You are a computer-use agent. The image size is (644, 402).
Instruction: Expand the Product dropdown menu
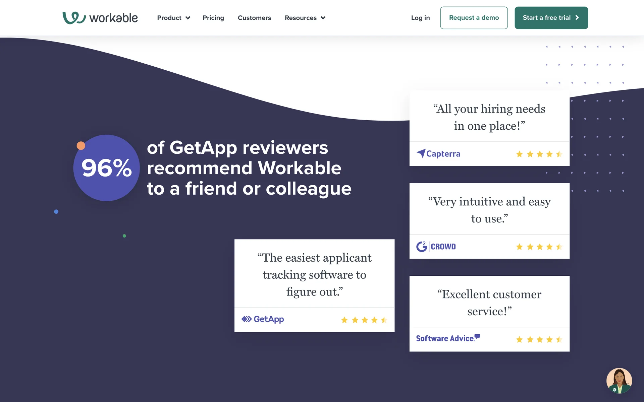(x=173, y=18)
